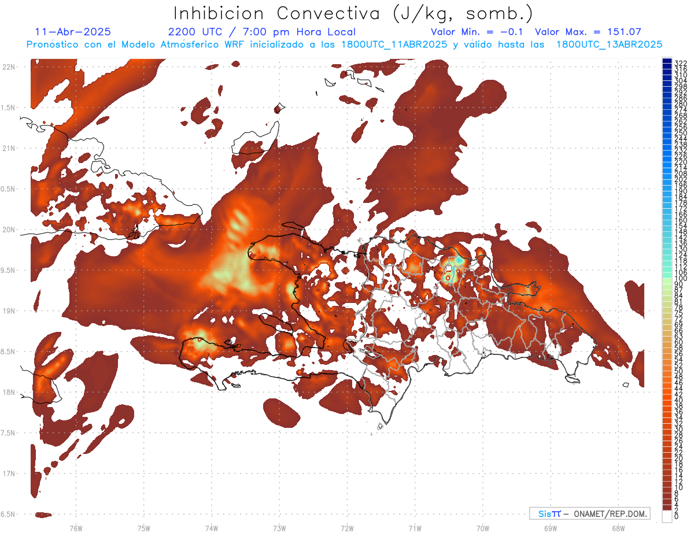Click the "10" value on the color scale
This screenshot has width=694, height=536.
pos(679,488)
